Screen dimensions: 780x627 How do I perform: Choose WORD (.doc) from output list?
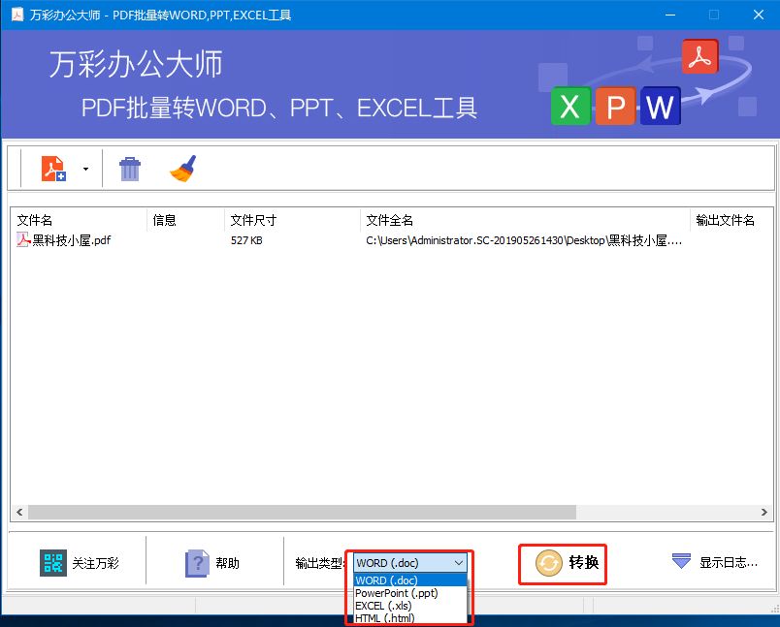pyautogui.click(x=410, y=580)
